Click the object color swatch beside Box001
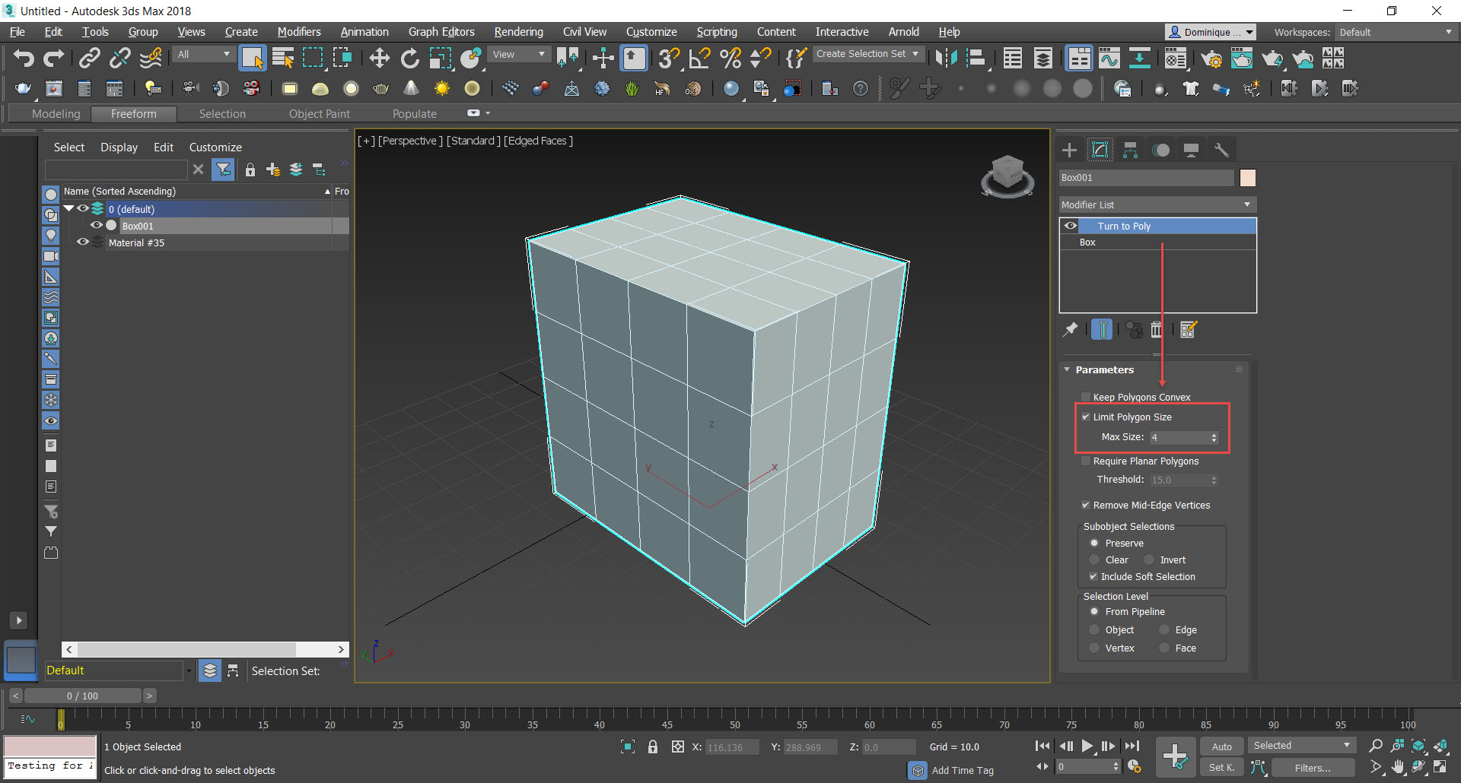Viewport: 1461px width, 783px height. pos(1247,177)
